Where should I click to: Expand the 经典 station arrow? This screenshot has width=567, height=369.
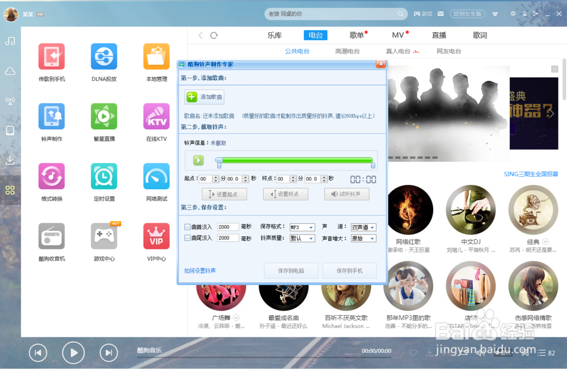545,241
